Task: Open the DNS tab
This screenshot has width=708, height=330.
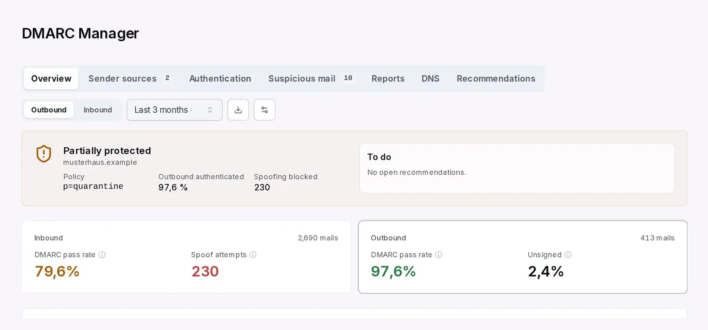Action: tap(431, 79)
